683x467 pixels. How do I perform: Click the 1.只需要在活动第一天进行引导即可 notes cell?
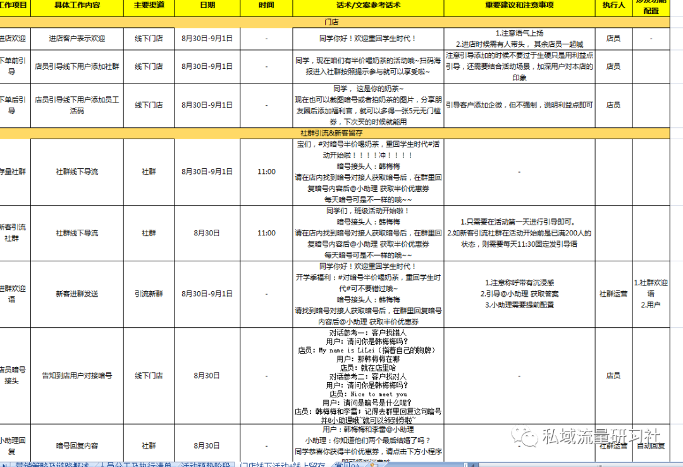point(520,233)
